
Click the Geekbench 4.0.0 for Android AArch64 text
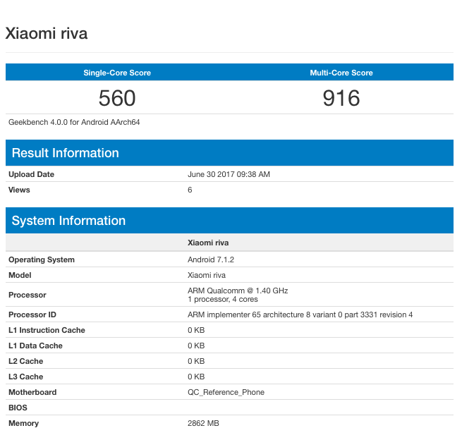pos(74,122)
